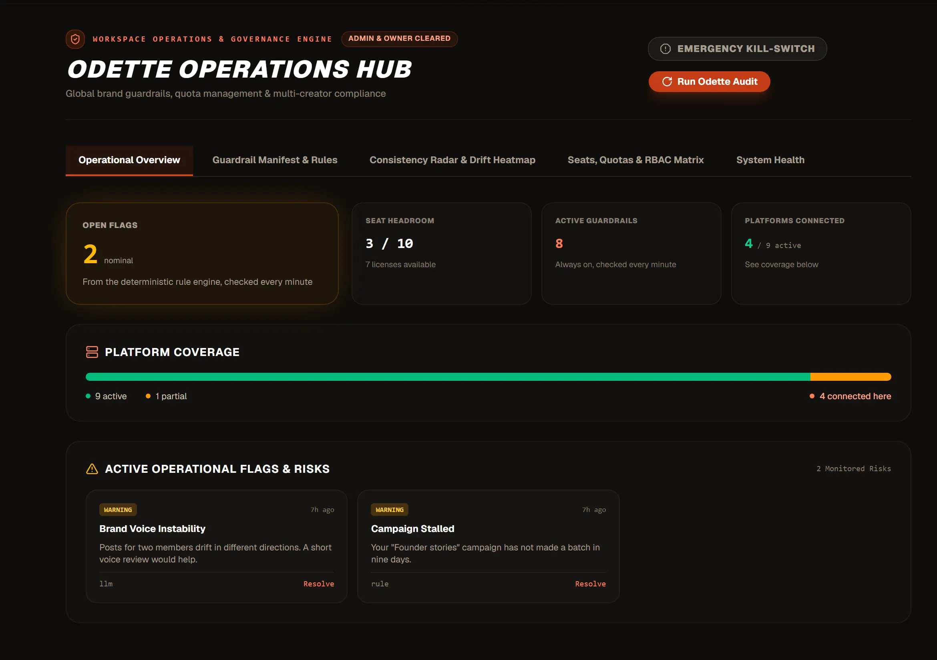937x660 pixels.
Task: Open Consistency Radar & Drift Heatmap tab
Action: click(452, 160)
